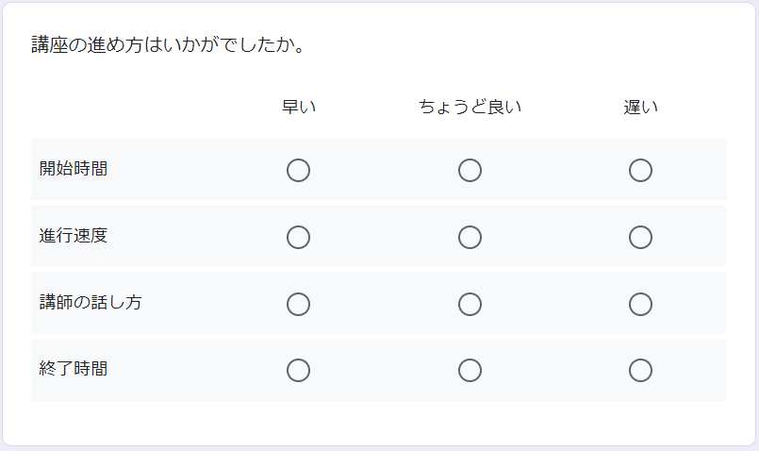This screenshot has width=759, height=451.
Task: Click the ちょうど良い column header
Action: [x=470, y=107]
